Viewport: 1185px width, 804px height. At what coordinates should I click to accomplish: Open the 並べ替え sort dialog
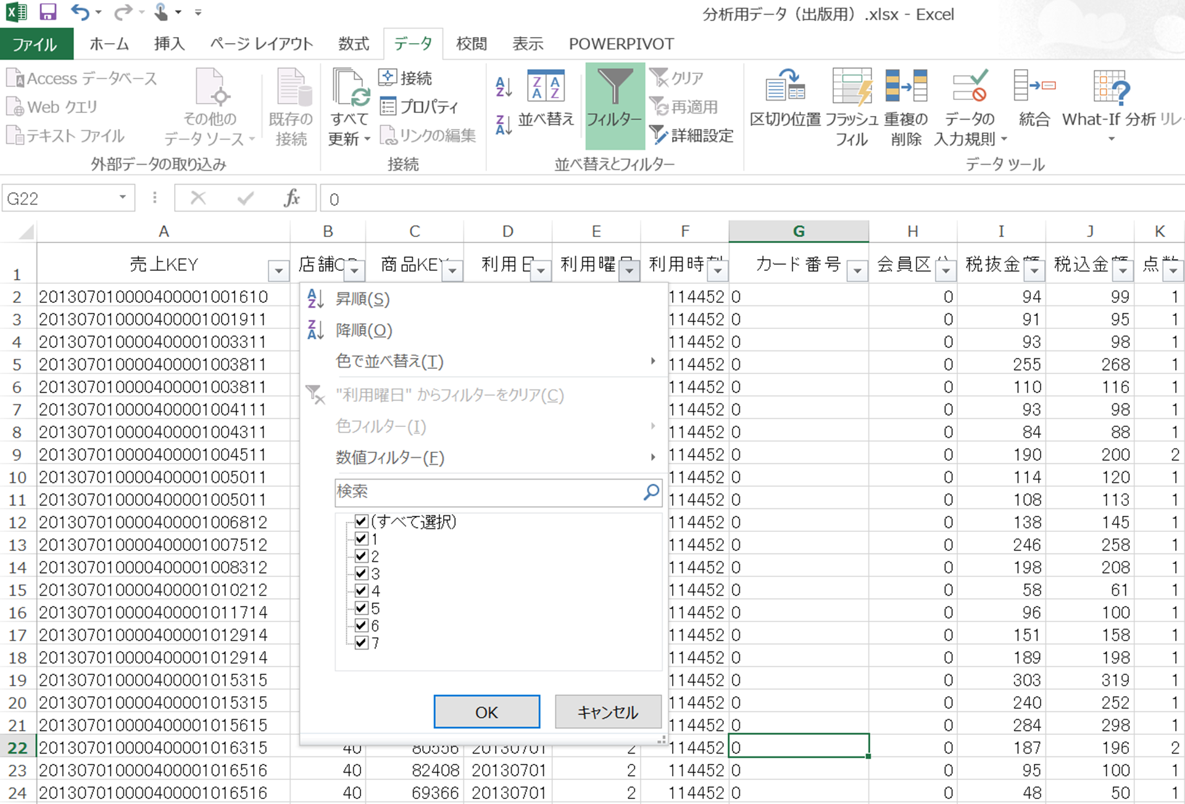tap(546, 99)
